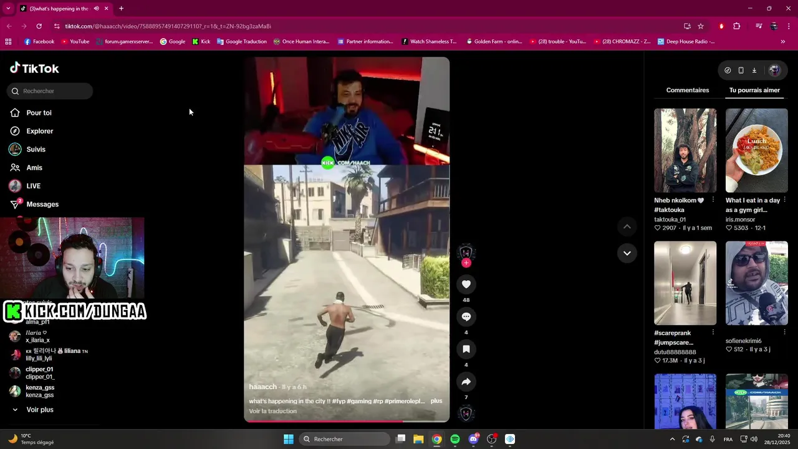Open new Chrome tab plus button

coord(121,9)
